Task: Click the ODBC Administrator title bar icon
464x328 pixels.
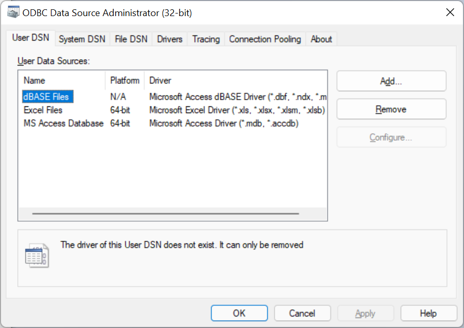Action: click(14, 12)
